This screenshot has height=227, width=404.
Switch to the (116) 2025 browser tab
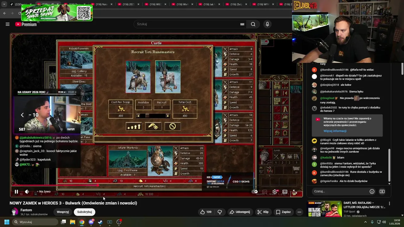click(128, 4)
